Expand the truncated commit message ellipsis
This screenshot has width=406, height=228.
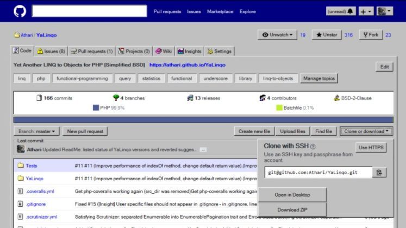click(x=203, y=149)
